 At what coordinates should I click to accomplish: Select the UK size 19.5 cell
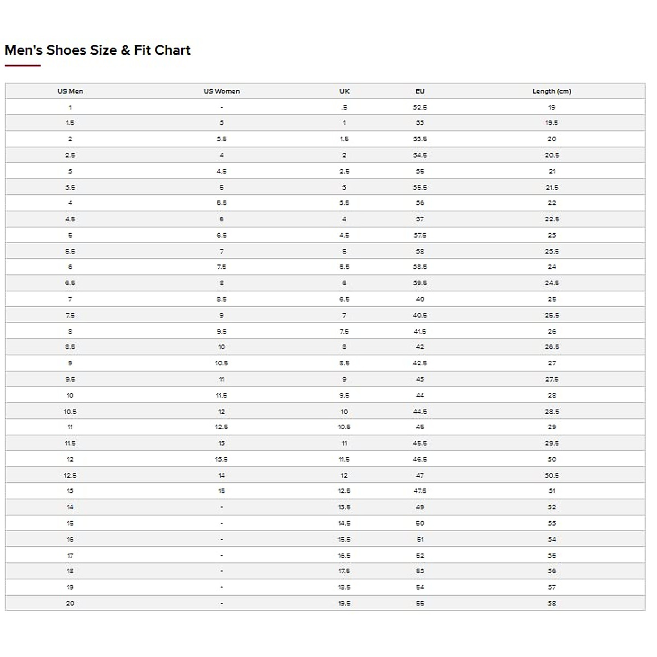tap(344, 603)
